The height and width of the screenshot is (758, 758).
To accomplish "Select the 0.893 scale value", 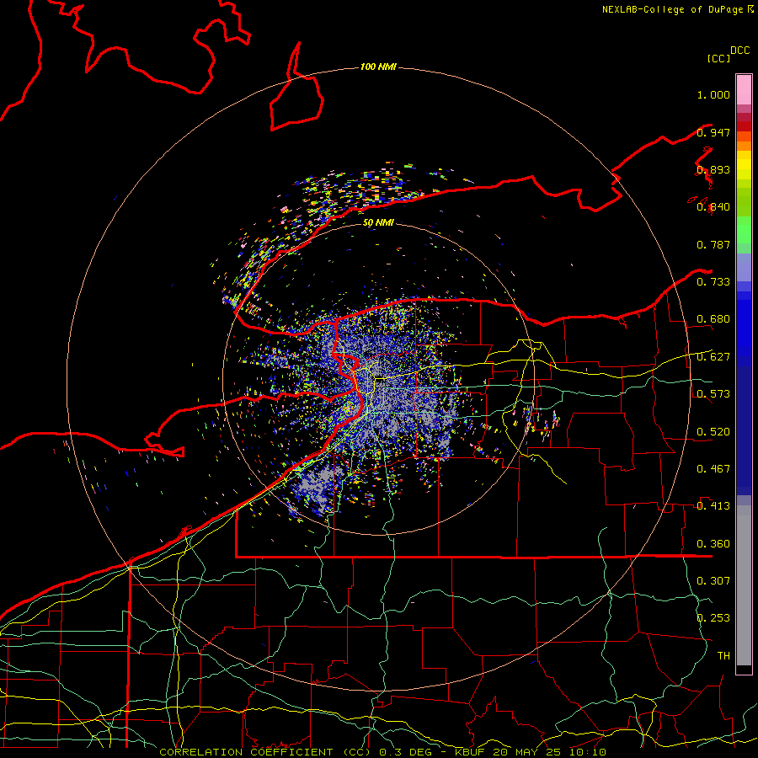I will coord(713,169).
